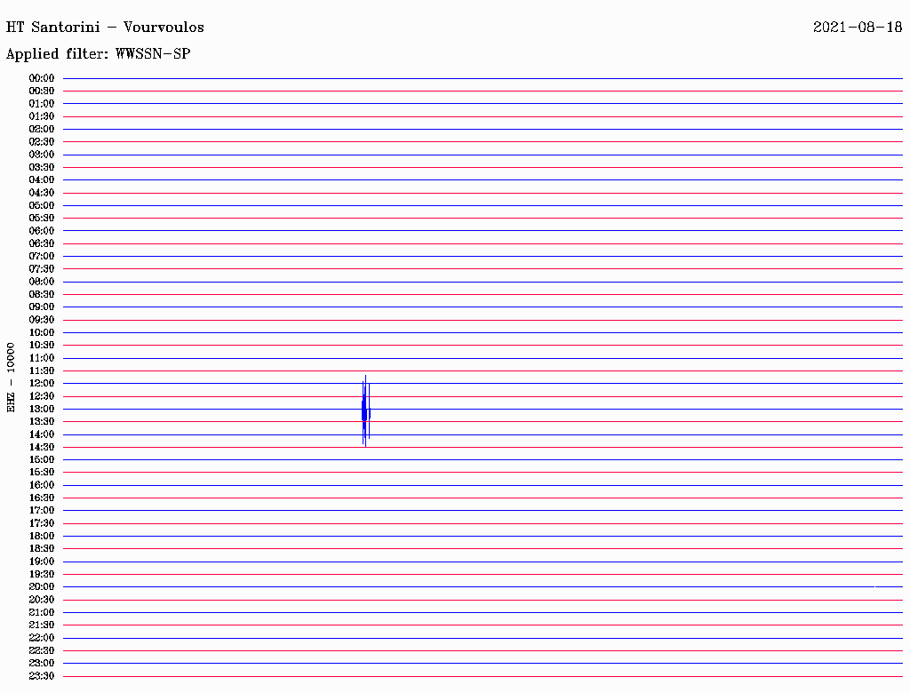Select the 20:00 time label
The image size is (910, 693).
[42, 586]
